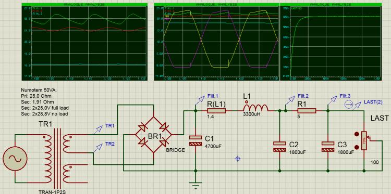391x194 pixels.
Task: Click the L1 3300uH inductor
Action: [255, 108]
